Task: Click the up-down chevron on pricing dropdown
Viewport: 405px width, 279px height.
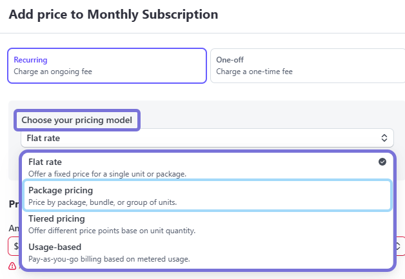Action: [x=384, y=138]
